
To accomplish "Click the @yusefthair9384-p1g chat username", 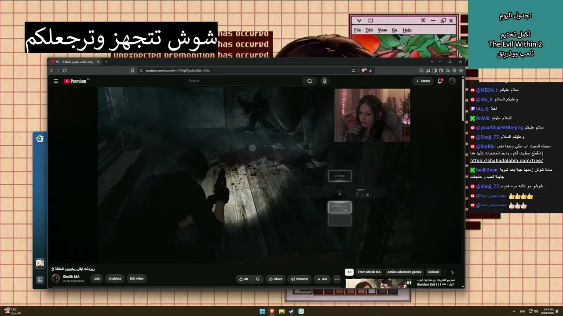I will pos(500,128).
